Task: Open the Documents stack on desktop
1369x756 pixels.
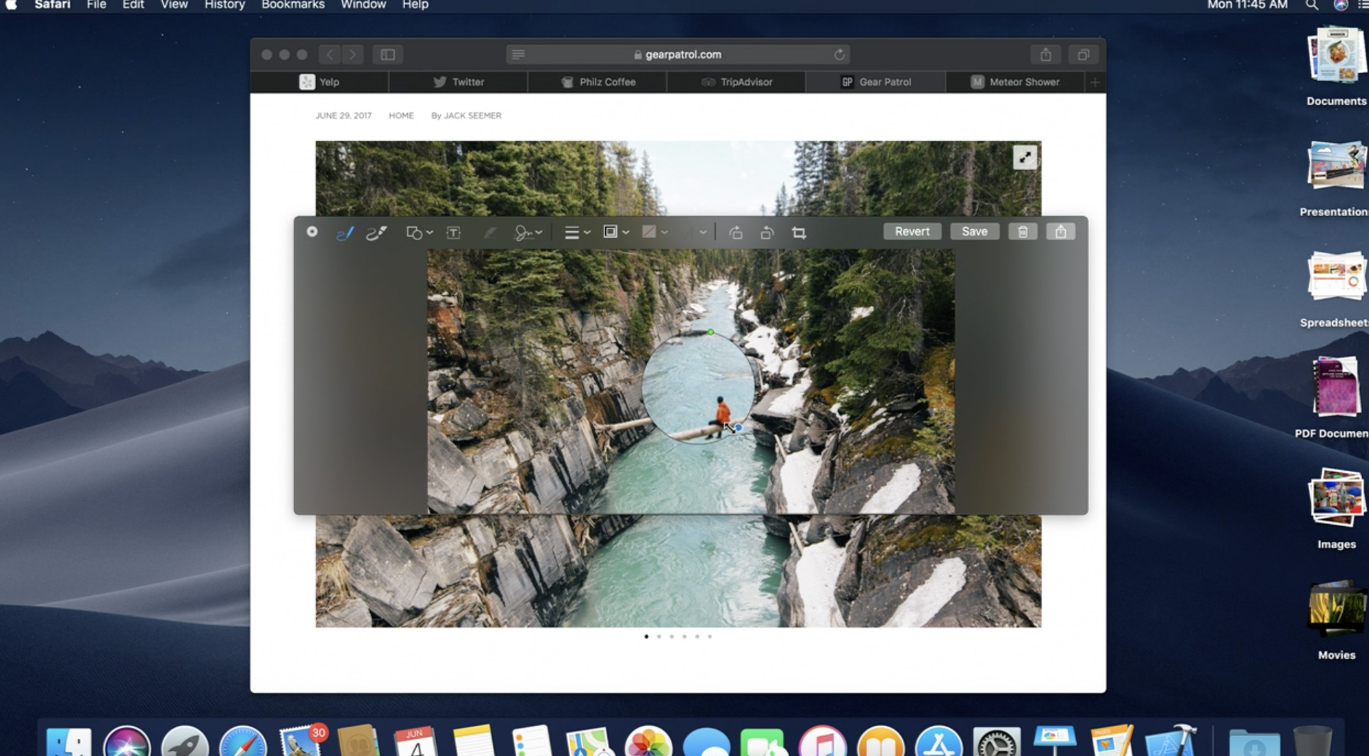Action: click(x=1336, y=67)
